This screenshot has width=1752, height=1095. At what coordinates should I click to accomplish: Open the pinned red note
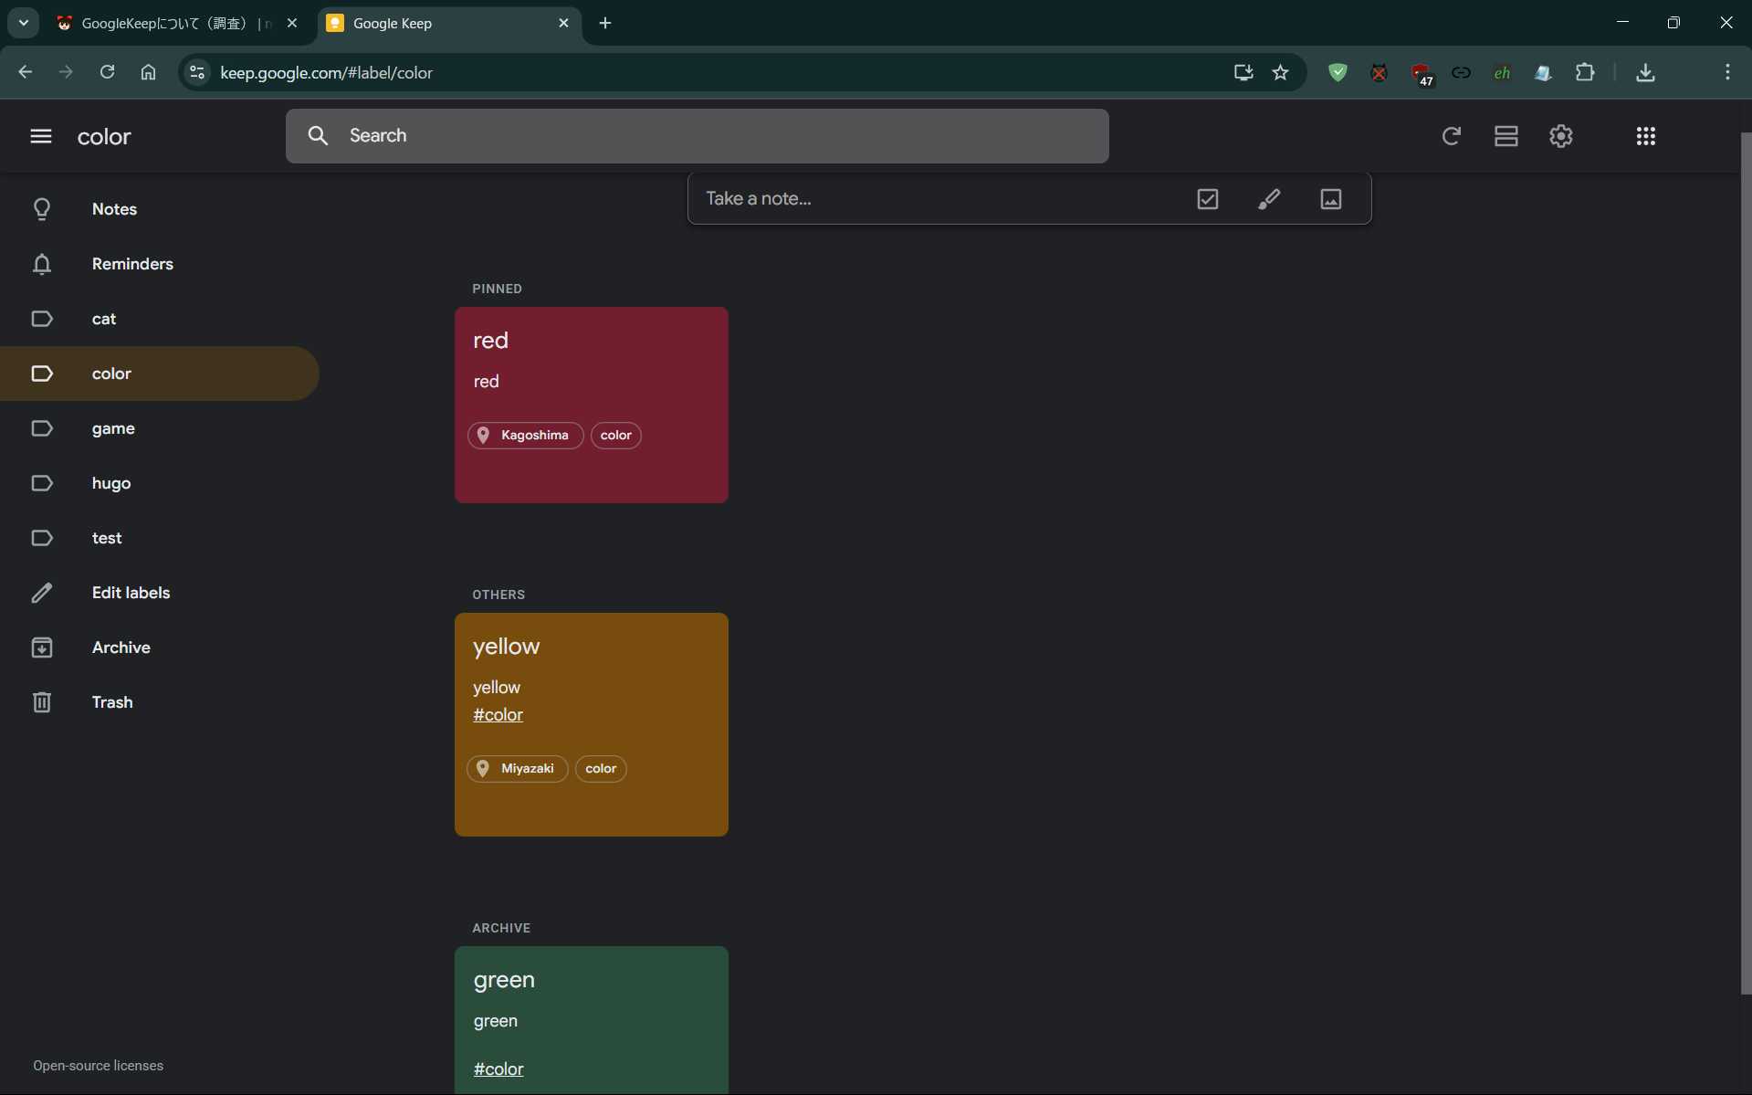(591, 405)
